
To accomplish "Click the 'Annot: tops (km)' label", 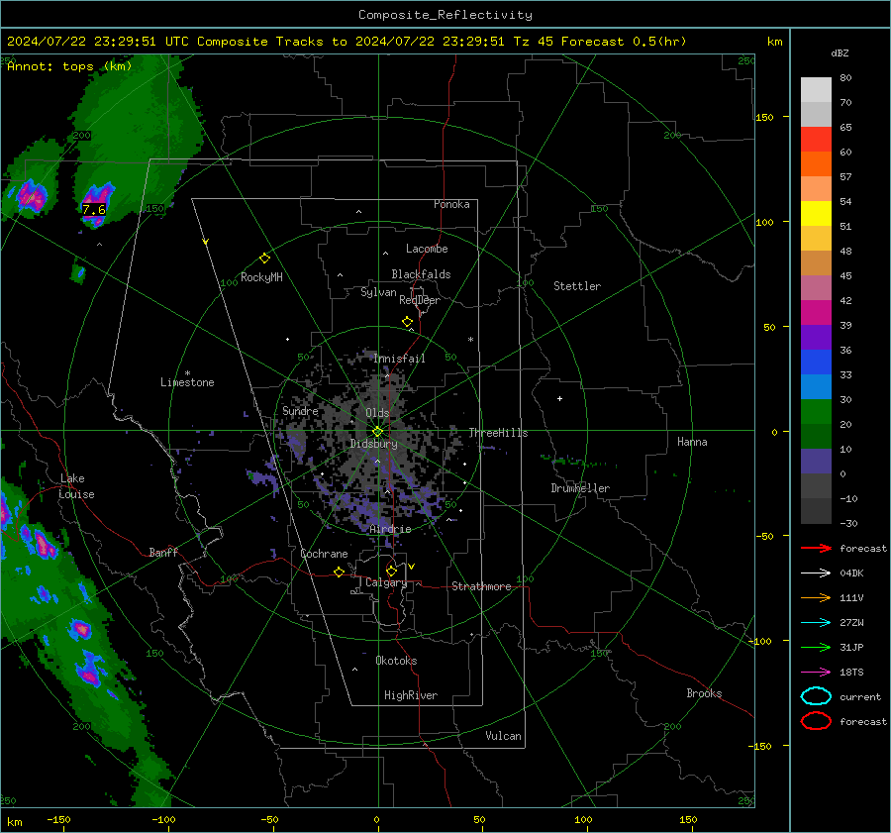I will 69,66.
